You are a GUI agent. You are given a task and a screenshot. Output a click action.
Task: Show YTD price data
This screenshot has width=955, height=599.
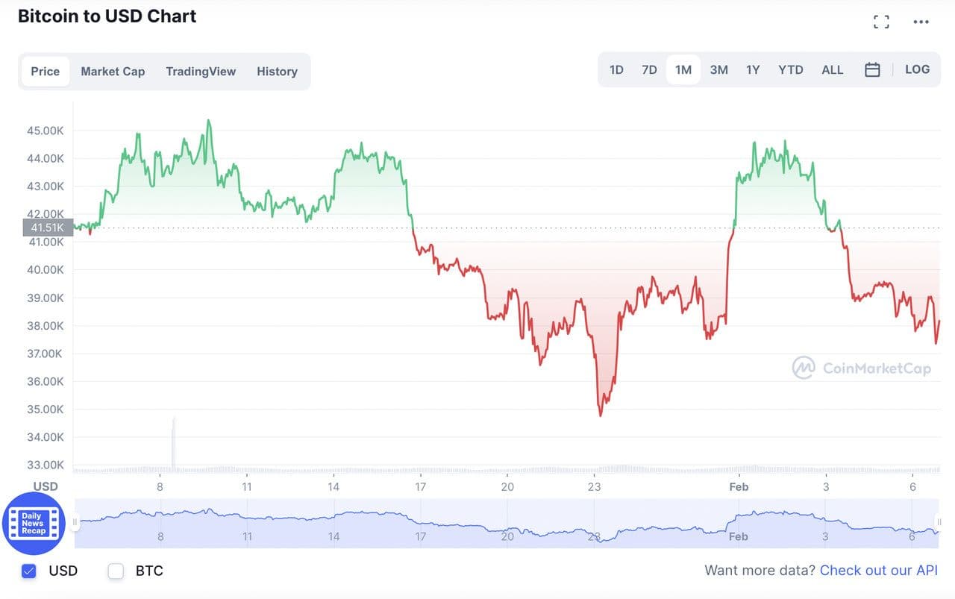[x=790, y=70]
